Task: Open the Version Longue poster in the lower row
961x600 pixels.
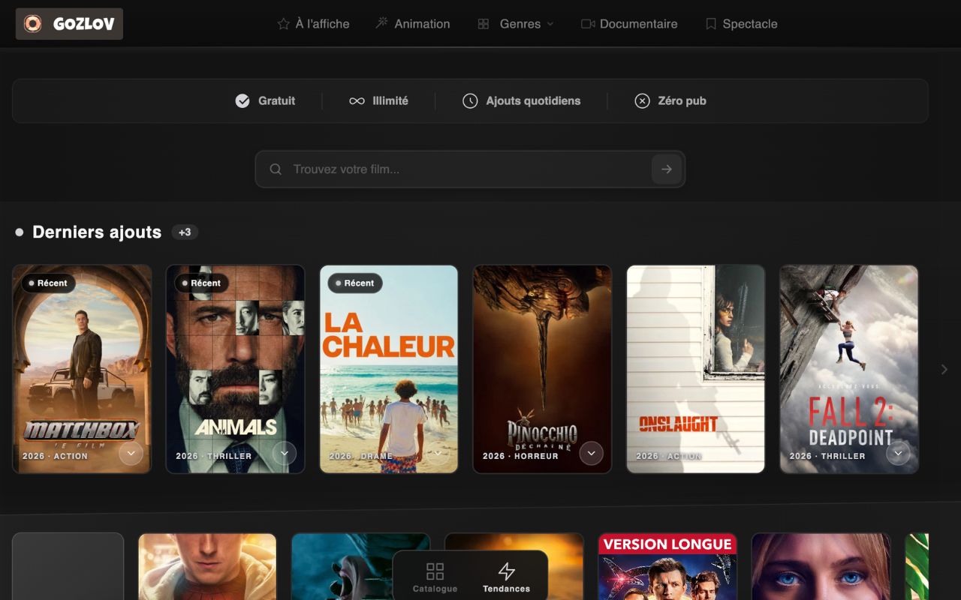Action: click(x=667, y=567)
